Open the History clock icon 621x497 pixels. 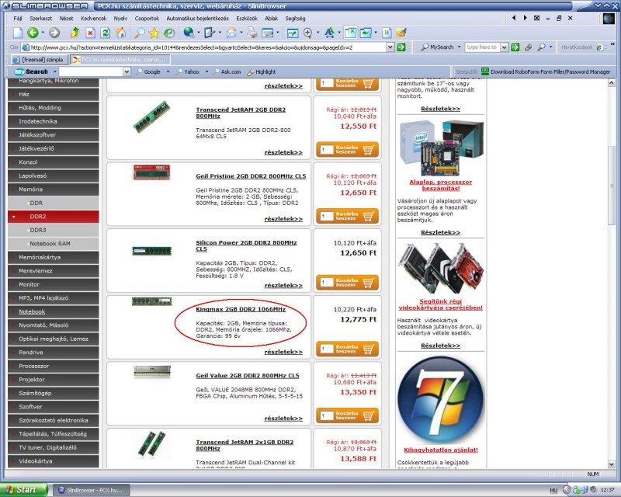pos(169,33)
